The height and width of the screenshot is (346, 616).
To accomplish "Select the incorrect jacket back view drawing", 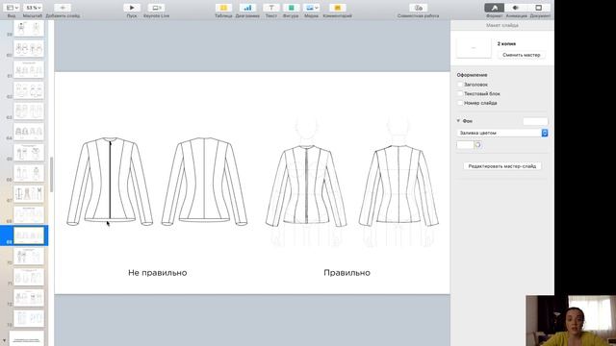I will pyautogui.click(x=204, y=182).
